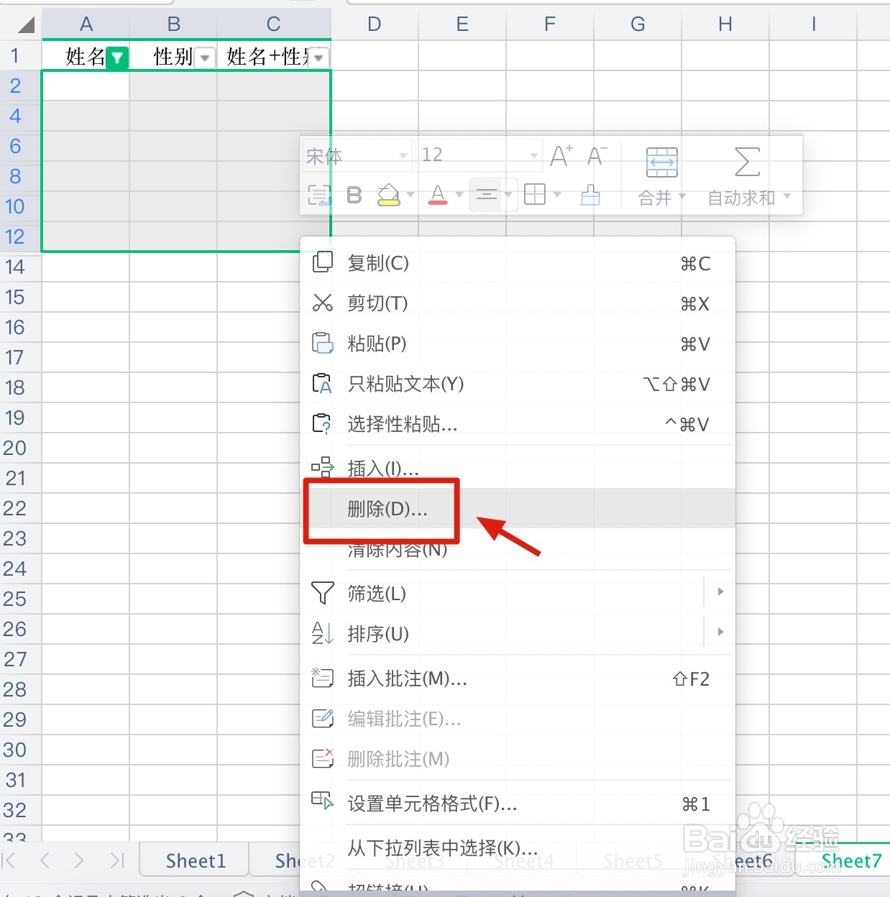Jump to the last sheet navigation button

[x=117, y=860]
